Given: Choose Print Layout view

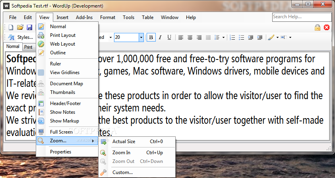Looking at the screenshot, I should (67, 35).
